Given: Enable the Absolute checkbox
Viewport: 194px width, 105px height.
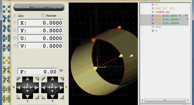Looking at the screenshot, I should [43, 16].
